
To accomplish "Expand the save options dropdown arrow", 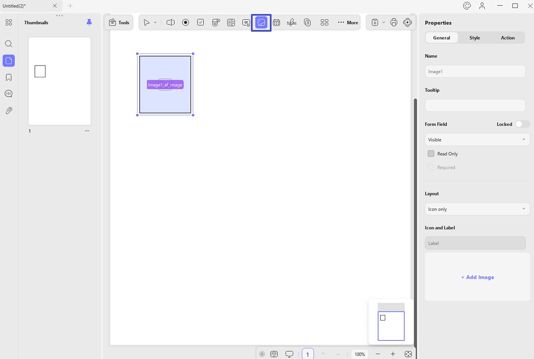I will click(x=384, y=23).
